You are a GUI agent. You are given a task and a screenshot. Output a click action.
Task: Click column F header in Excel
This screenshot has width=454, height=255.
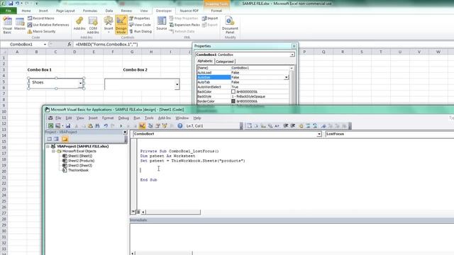[113, 52]
